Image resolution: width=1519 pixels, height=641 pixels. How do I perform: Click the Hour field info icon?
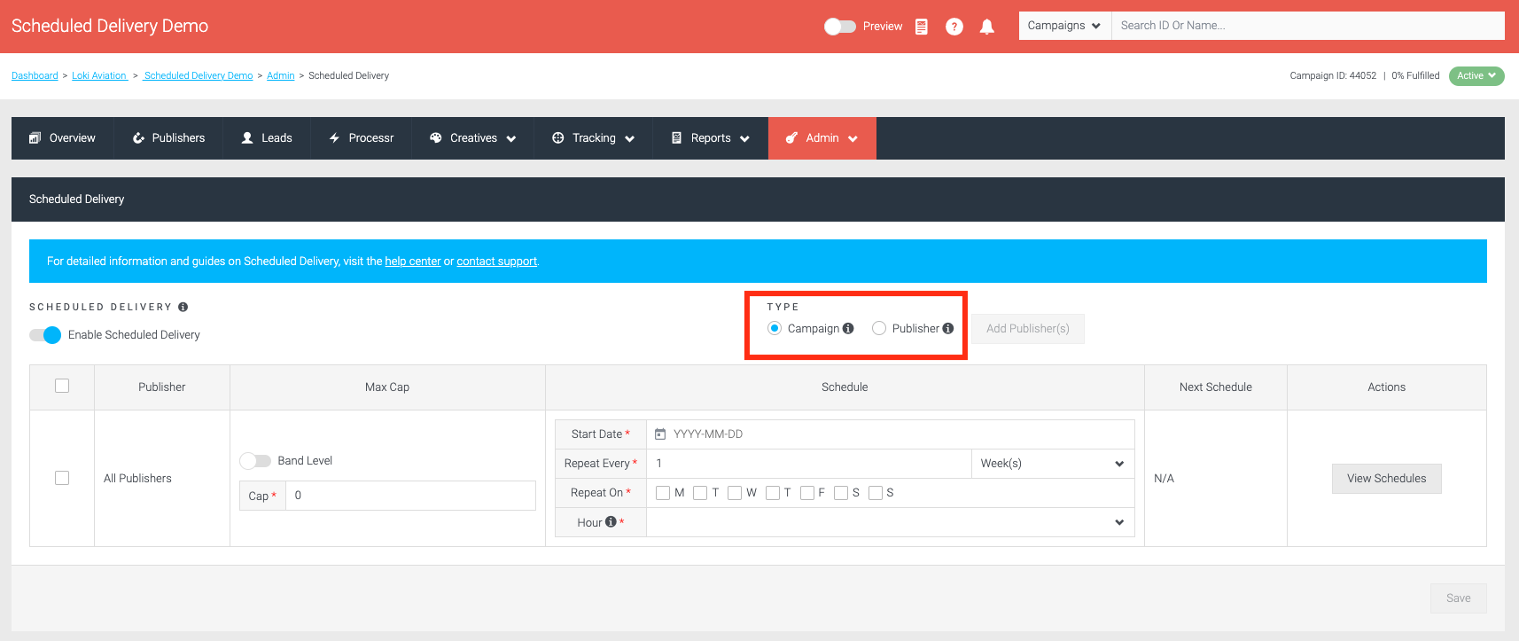(611, 521)
